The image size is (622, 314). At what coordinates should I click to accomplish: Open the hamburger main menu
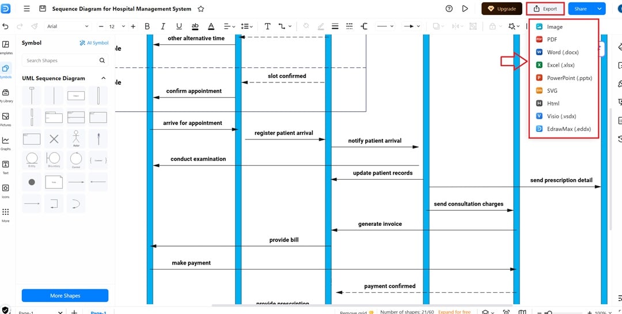click(26, 9)
